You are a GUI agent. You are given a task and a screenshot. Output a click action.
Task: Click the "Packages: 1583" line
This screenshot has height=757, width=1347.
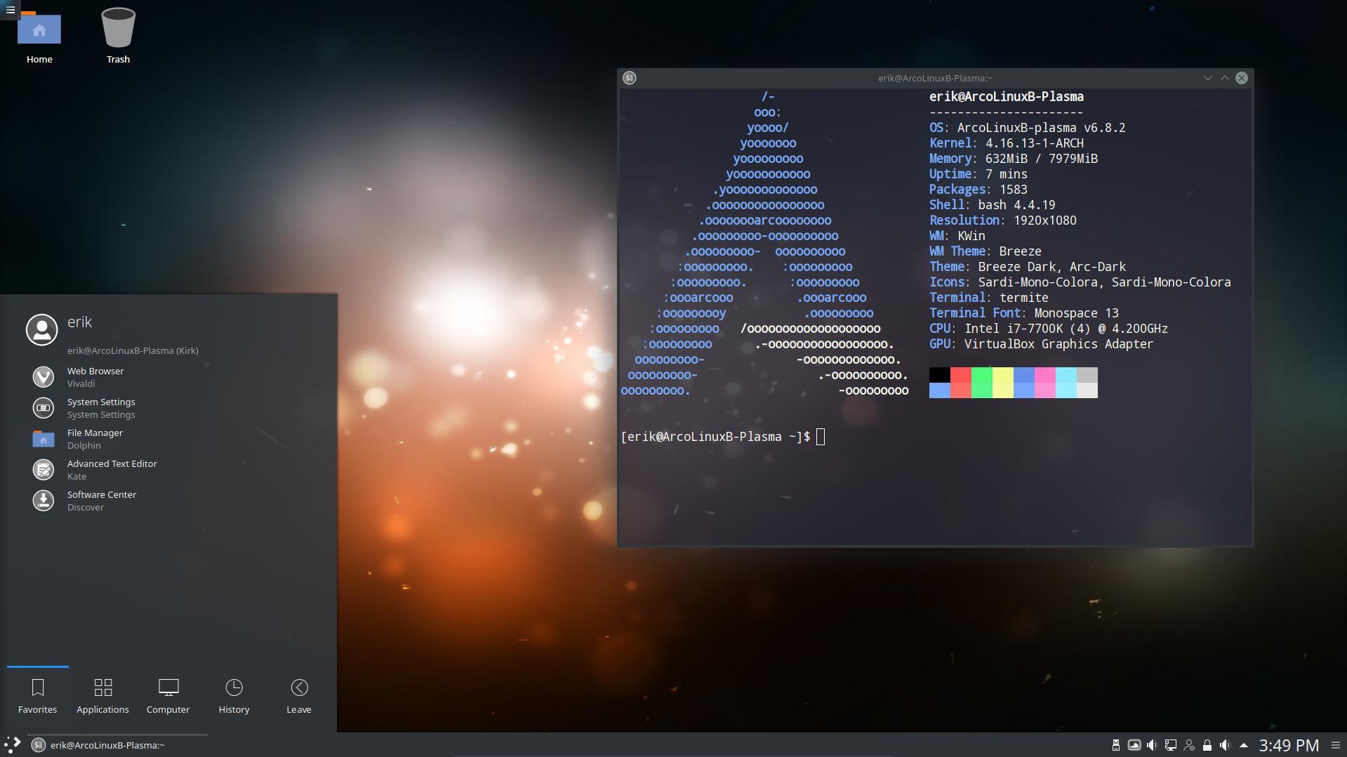coord(978,190)
